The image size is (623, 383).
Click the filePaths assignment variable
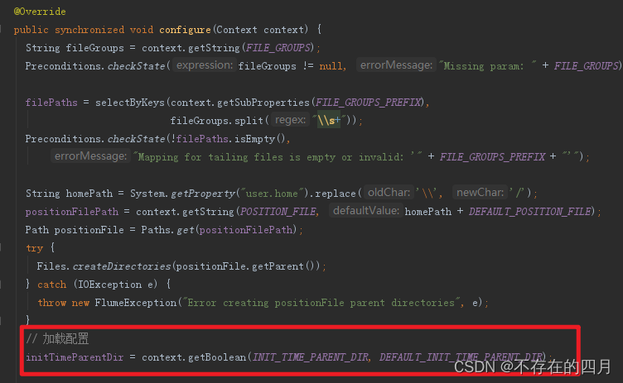(51, 103)
